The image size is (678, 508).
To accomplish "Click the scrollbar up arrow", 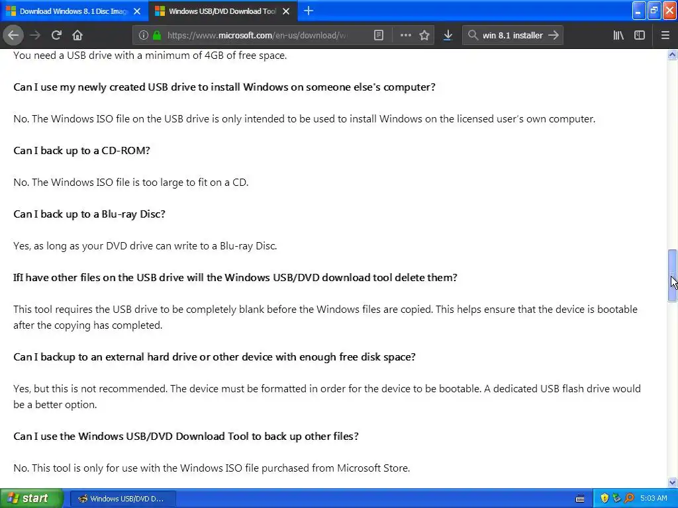I will (673, 55).
